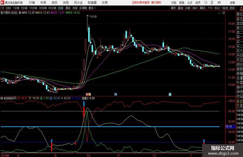Screen dimensions: 243x157
Task: Open the 行情 menu
Action: click(x=32, y=3)
